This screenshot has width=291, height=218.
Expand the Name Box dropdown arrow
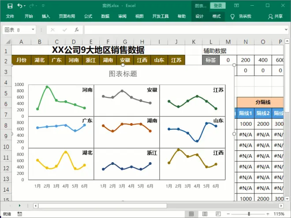pos(33,29)
